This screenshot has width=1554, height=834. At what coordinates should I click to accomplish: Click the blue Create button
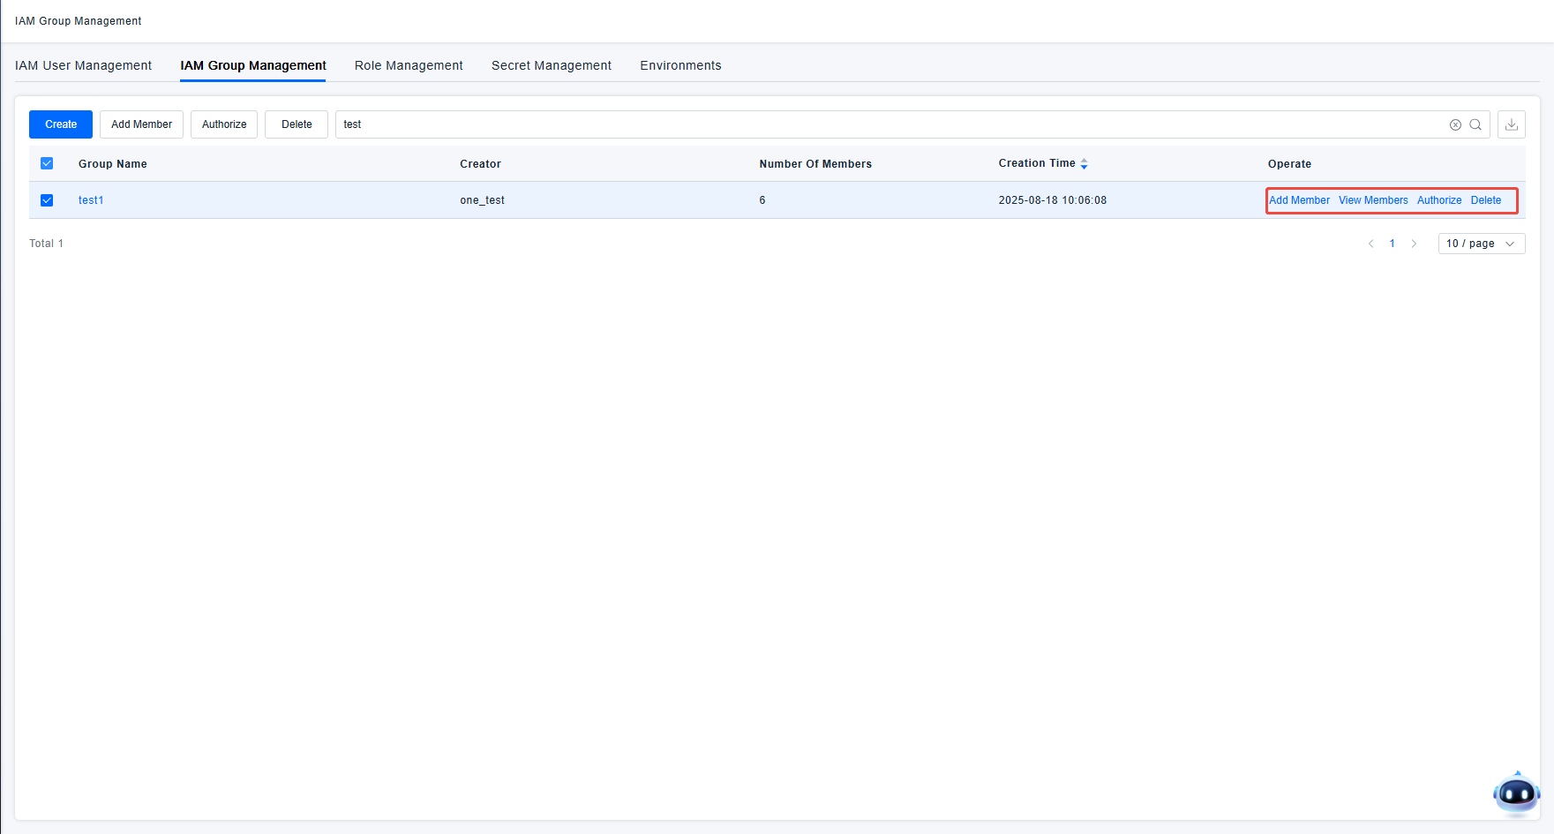(61, 124)
